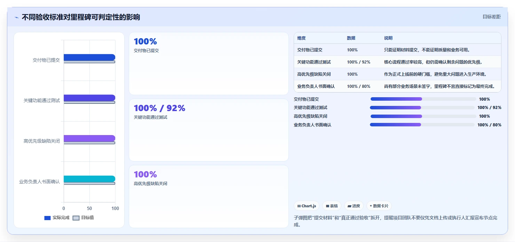Select the indigo 关键功能通过测试 actual bar in chart
This screenshot has width=515, height=242.
coord(89,98)
